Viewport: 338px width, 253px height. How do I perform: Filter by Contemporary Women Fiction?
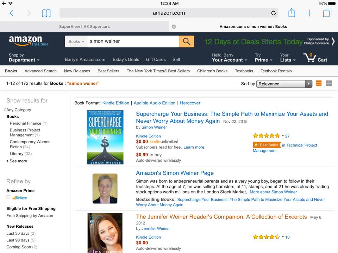click(30, 144)
